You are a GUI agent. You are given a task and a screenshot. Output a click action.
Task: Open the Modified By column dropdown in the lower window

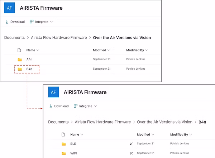(181, 135)
